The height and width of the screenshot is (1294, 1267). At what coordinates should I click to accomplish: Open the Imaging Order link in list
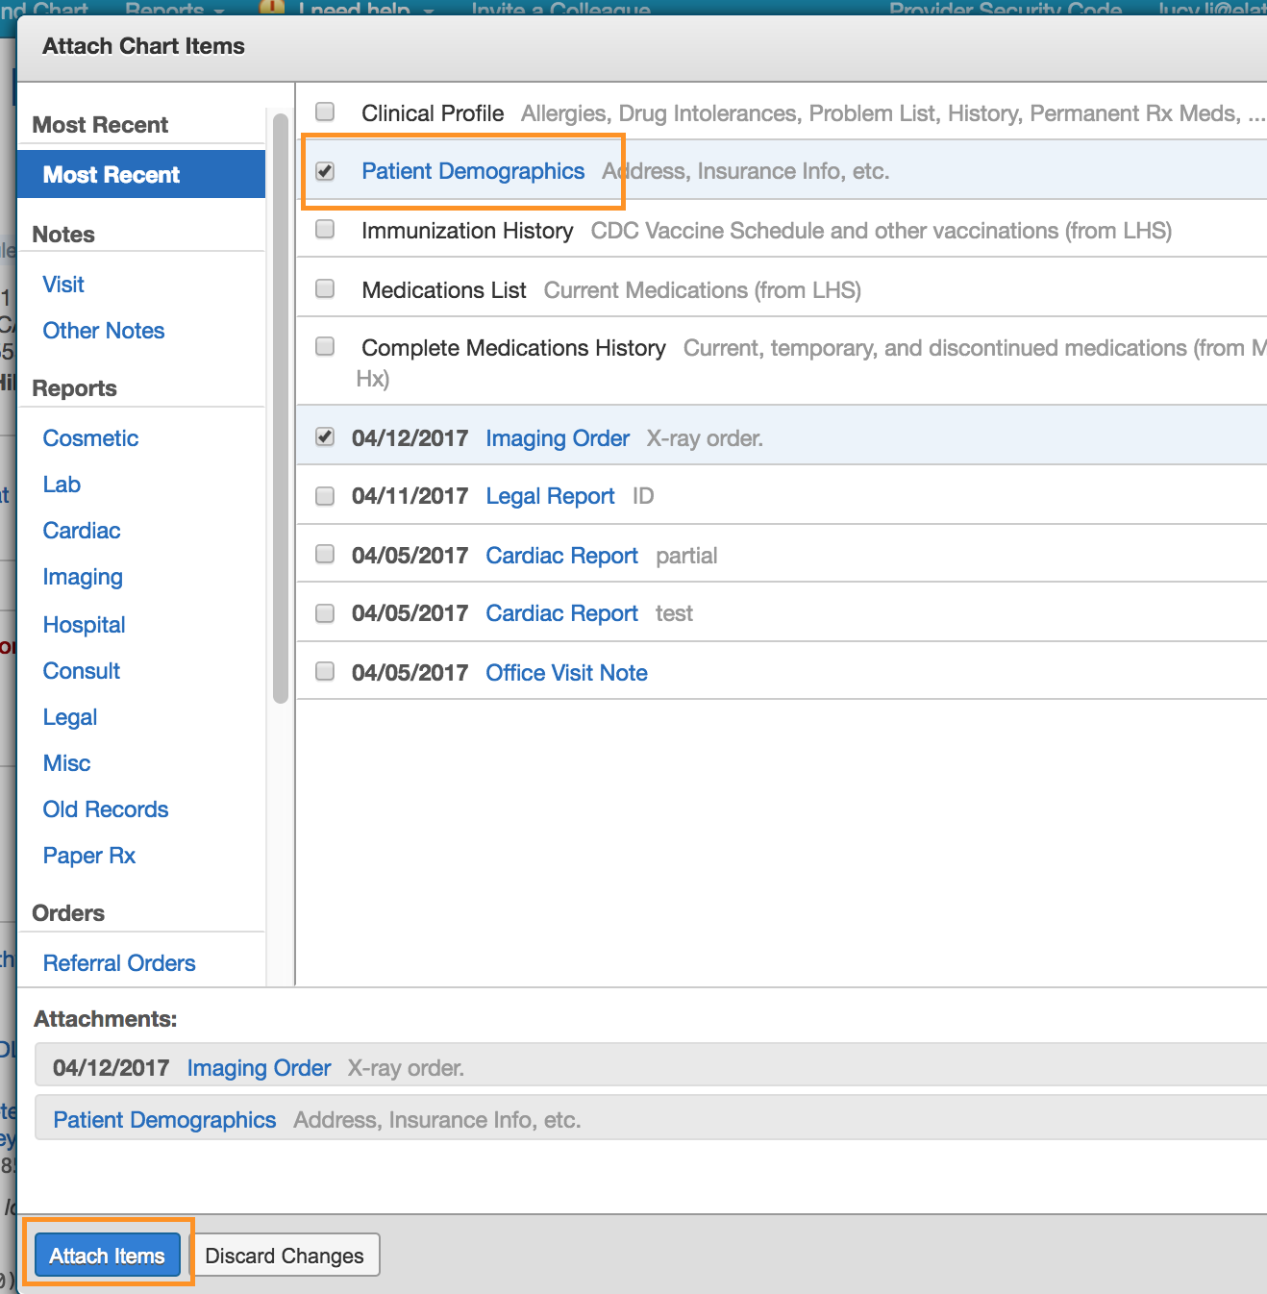[558, 438]
